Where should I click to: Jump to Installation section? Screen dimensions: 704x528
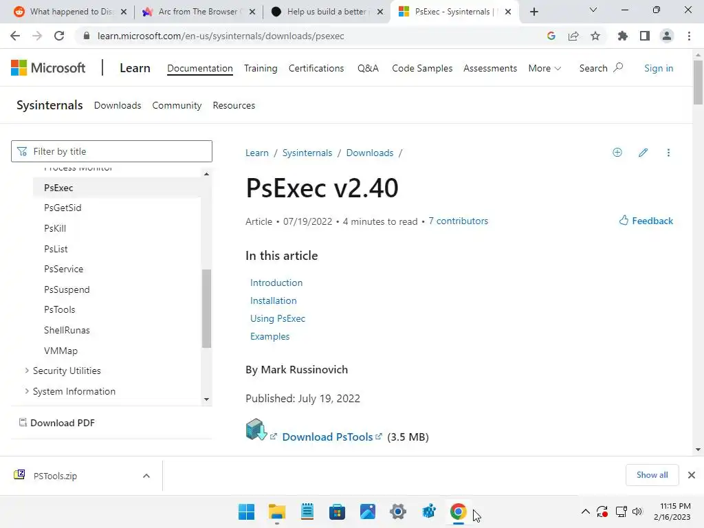[273, 301]
